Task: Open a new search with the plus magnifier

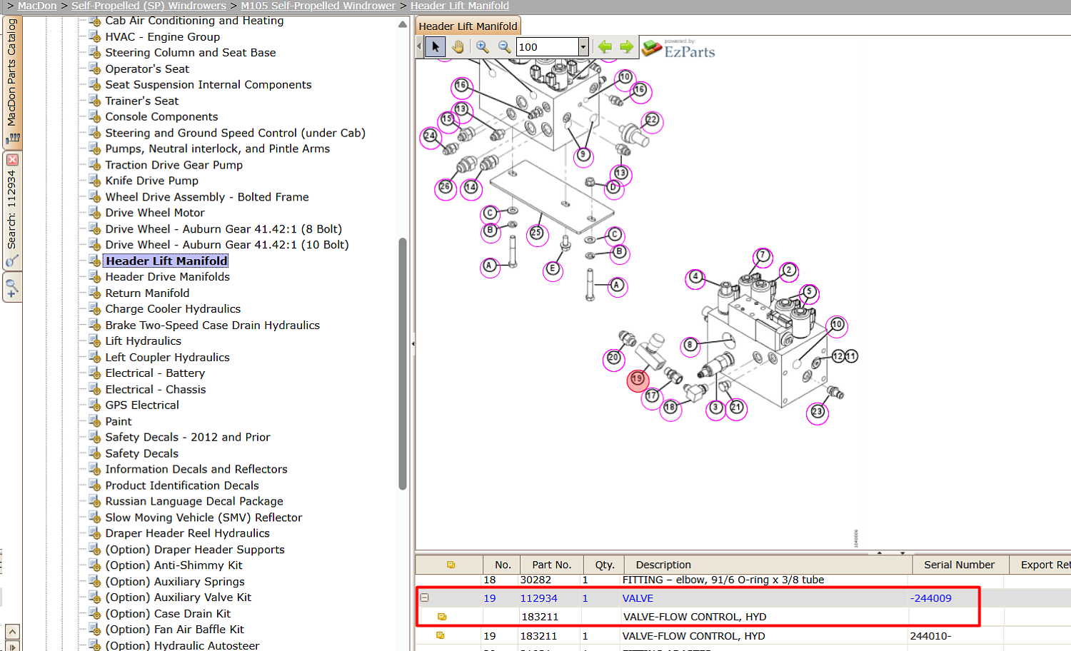Action: pos(11,288)
